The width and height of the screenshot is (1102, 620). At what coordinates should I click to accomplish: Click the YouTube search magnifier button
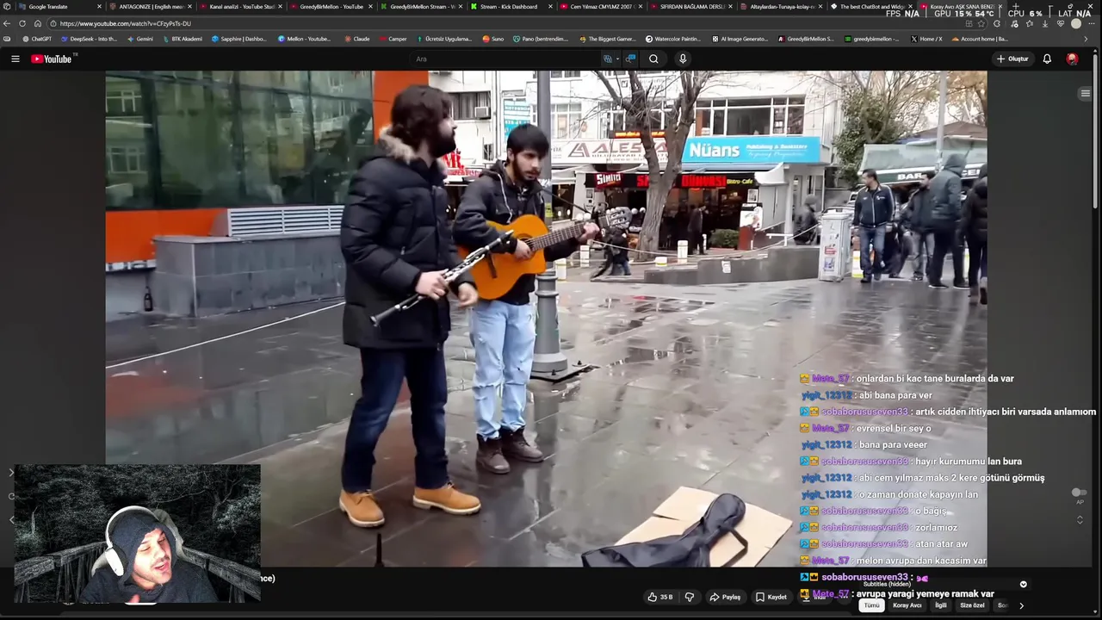(x=653, y=59)
